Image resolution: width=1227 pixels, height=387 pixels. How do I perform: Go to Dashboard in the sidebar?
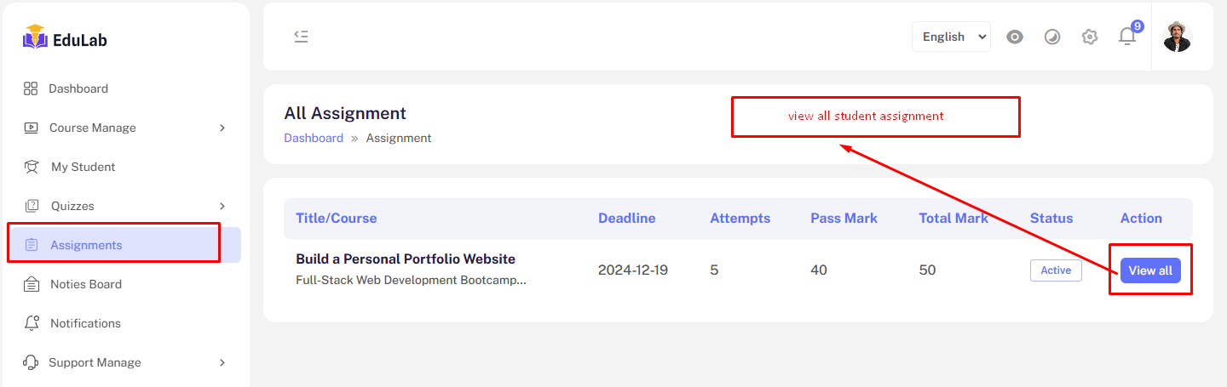click(78, 88)
